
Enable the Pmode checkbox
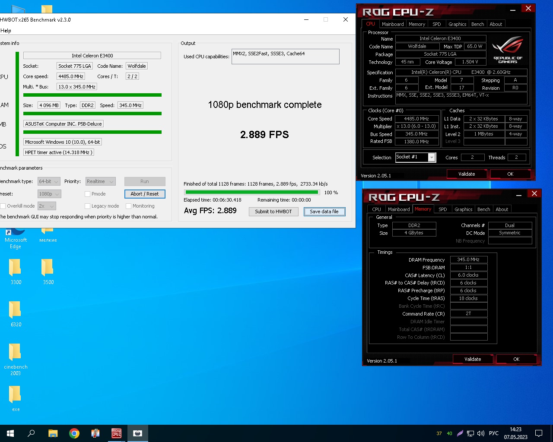click(x=87, y=194)
